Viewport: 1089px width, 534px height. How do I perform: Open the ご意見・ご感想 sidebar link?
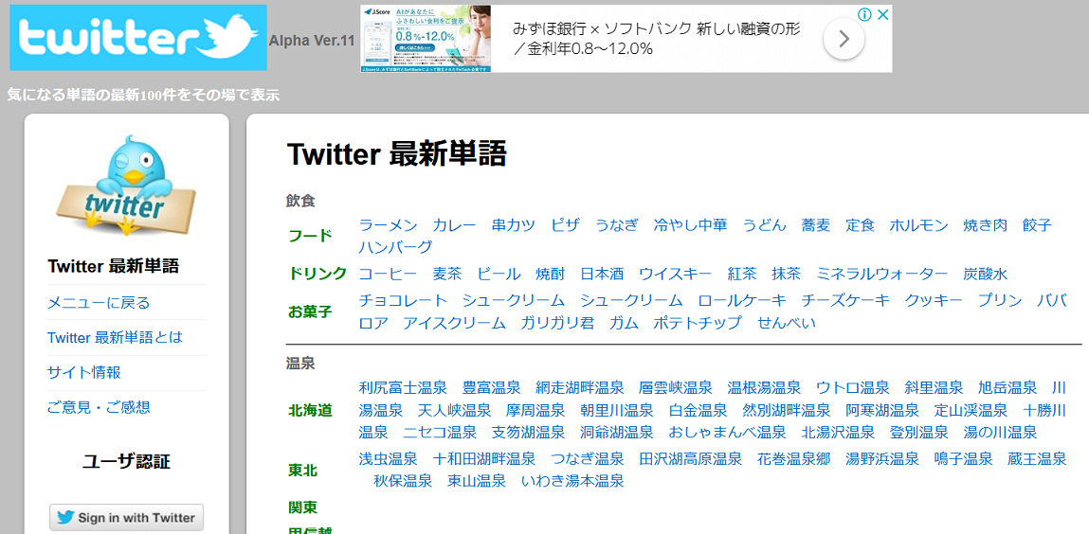coord(99,407)
